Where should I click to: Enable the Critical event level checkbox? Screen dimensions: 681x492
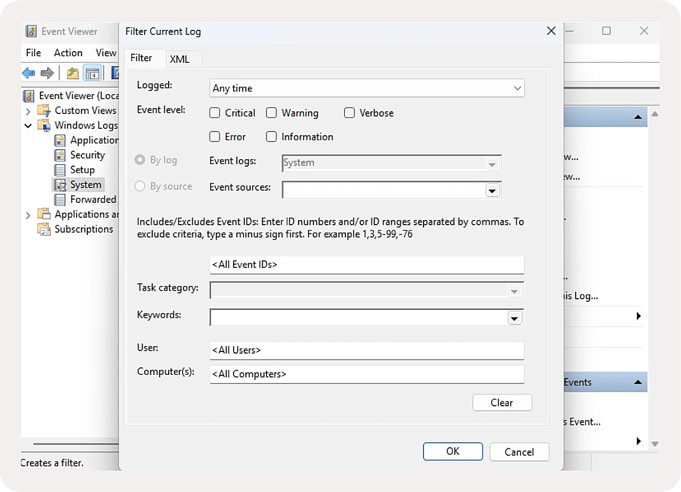[x=215, y=113]
